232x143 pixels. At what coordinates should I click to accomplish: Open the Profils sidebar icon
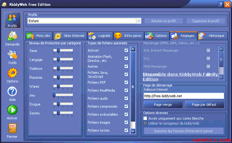tap(12, 20)
